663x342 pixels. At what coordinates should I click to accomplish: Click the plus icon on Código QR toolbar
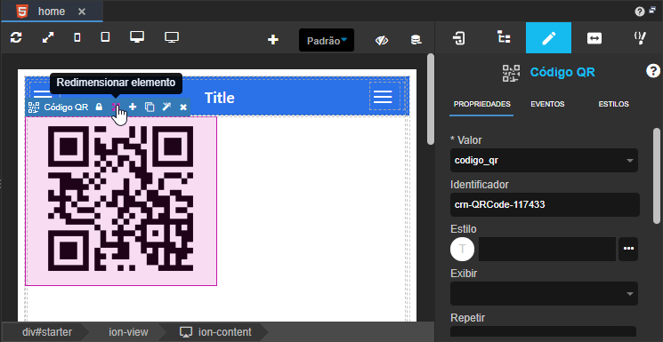pyautogui.click(x=133, y=107)
